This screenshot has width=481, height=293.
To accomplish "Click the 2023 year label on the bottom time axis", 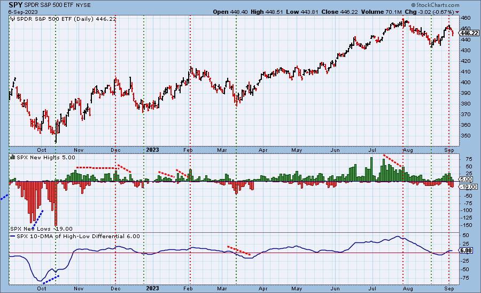I will coord(152,288).
